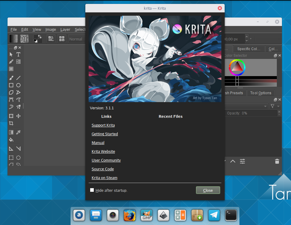Open the layer filter funnel dropdown
The image size is (291, 225).
275,106
